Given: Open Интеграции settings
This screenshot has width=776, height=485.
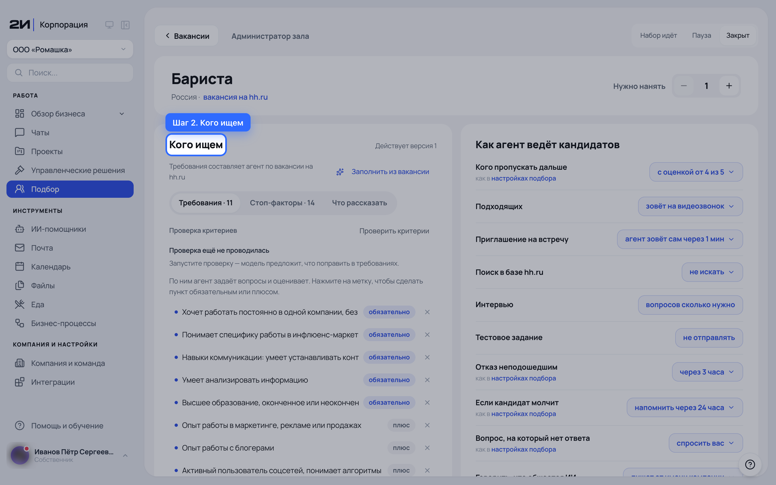Looking at the screenshot, I should 70,382.
